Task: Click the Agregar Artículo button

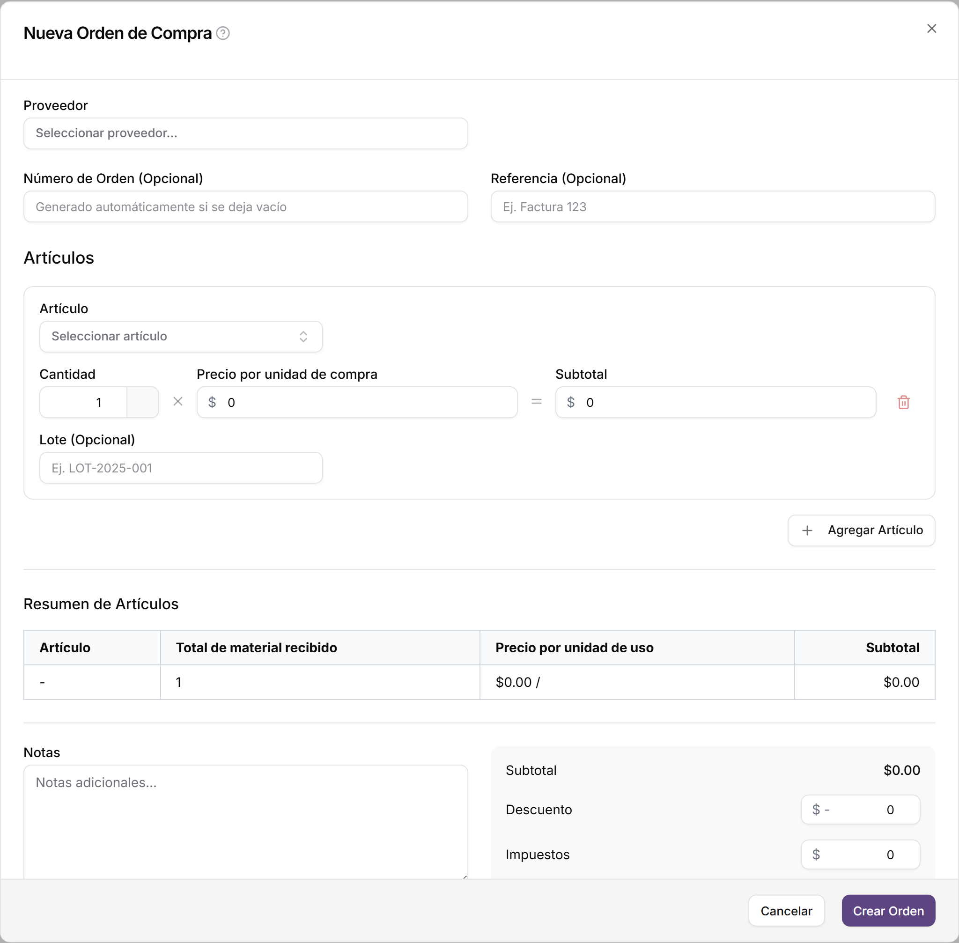Action: (861, 530)
